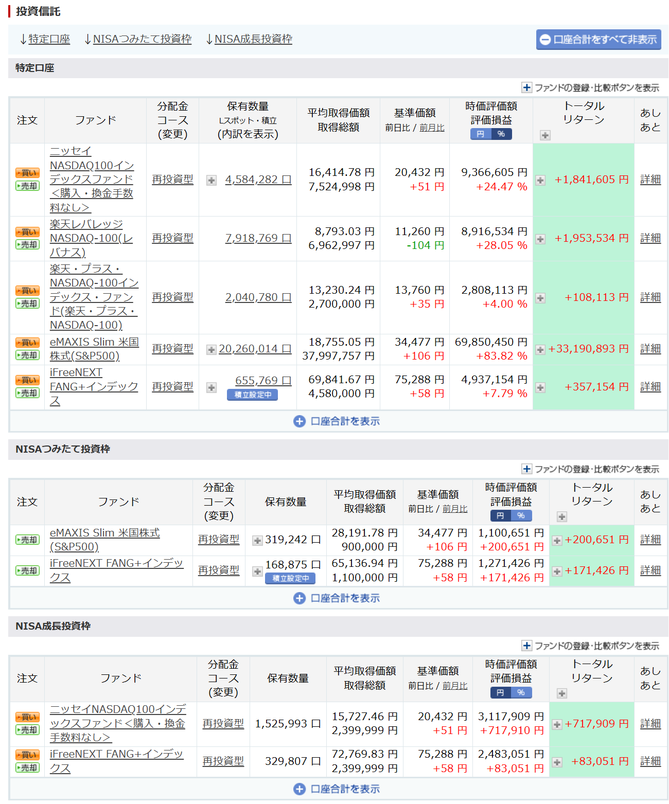Click sell icon for eMAXIS Slim in NISAつみたて
The width and height of the screenshot is (669, 804).
tap(27, 540)
